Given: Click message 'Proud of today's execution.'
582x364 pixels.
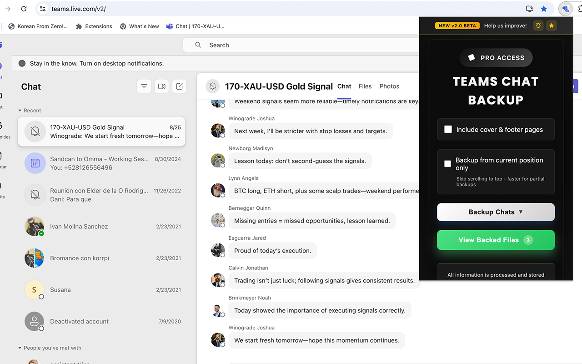Looking at the screenshot, I should 272,251.
